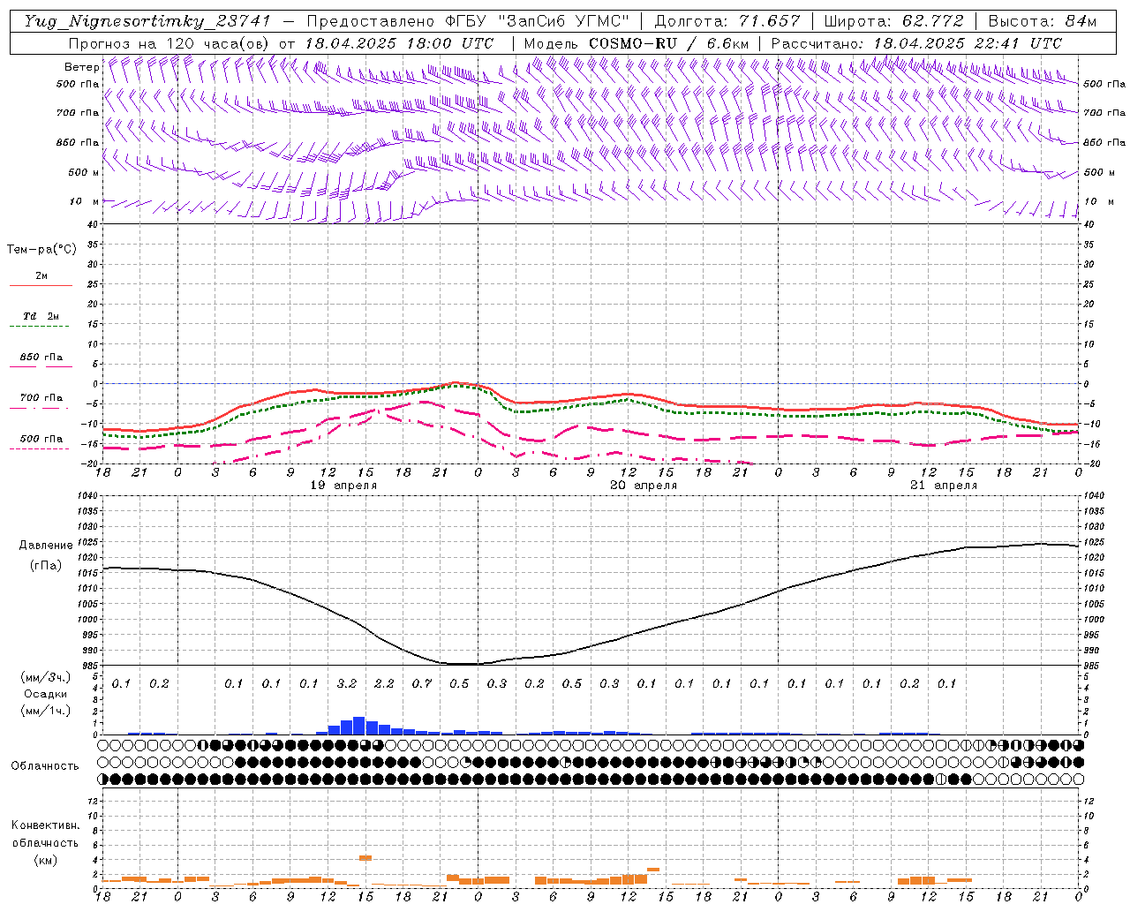Click the Тем-ра(°C) temperature axis label
1130x904 pixels.
click(x=41, y=250)
